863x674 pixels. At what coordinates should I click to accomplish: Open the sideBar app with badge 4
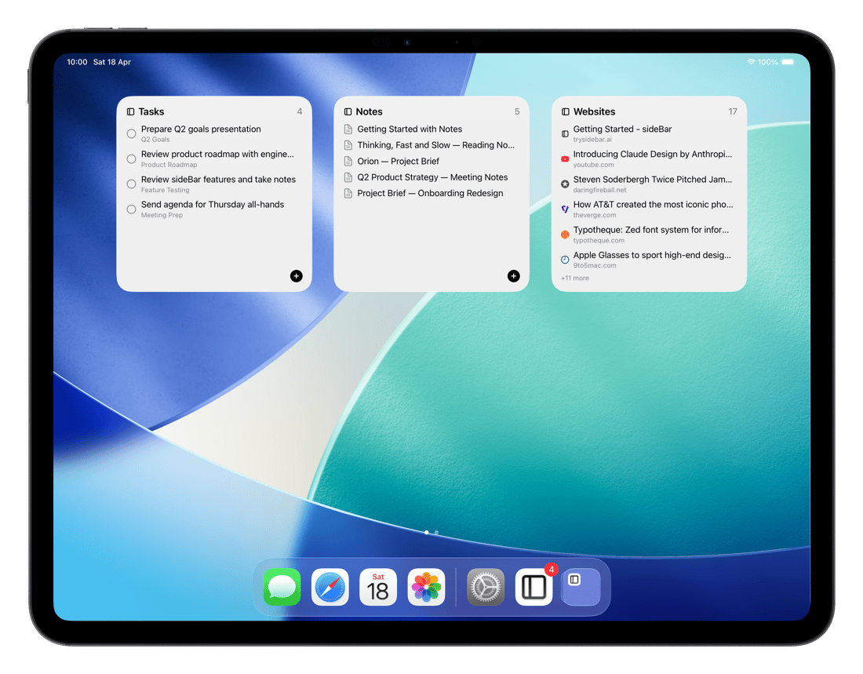(533, 587)
